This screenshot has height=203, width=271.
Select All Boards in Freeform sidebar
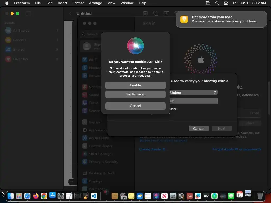pyautogui.click(x=32, y=31)
